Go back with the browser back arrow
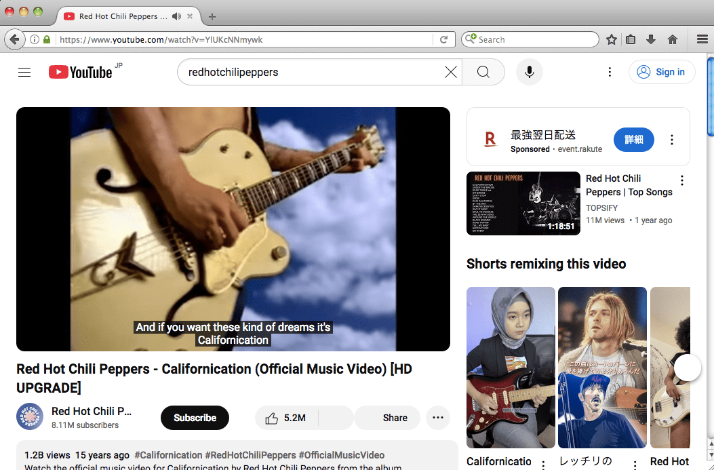Viewport: 714px width, 470px height. pyautogui.click(x=14, y=39)
